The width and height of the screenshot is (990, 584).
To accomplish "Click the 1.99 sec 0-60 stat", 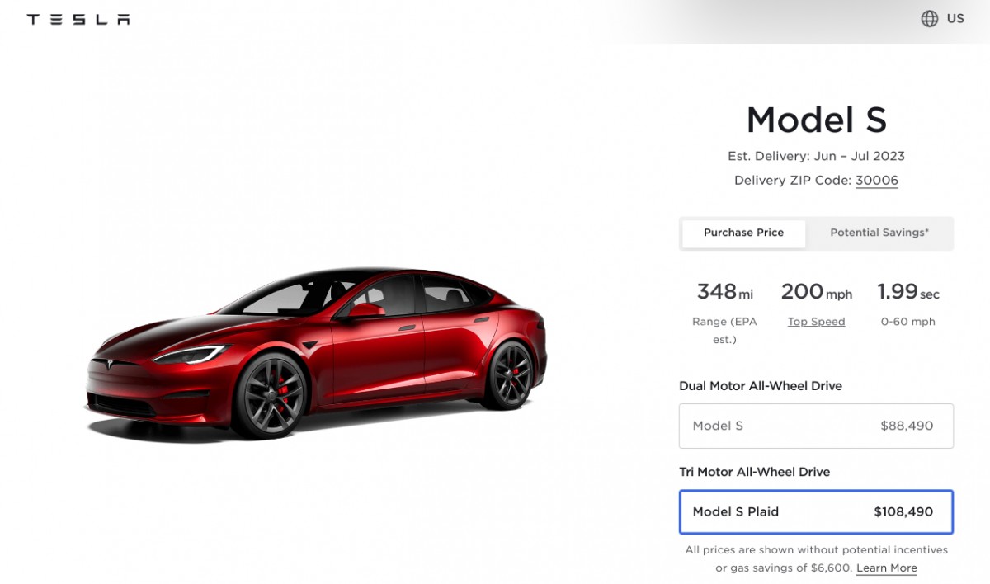I will (x=907, y=291).
